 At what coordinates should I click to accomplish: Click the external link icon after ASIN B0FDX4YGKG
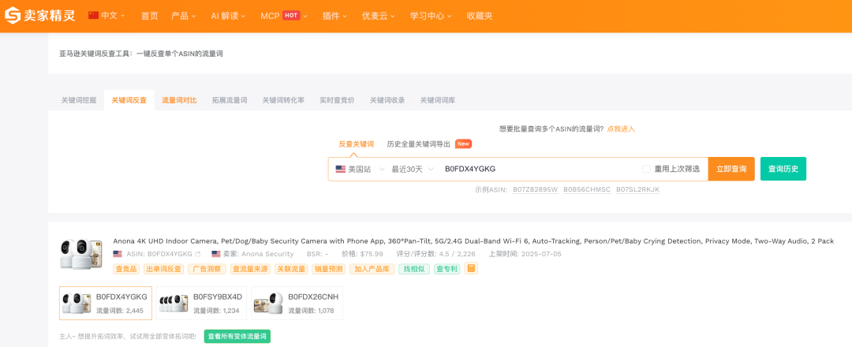(x=198, y=254)
